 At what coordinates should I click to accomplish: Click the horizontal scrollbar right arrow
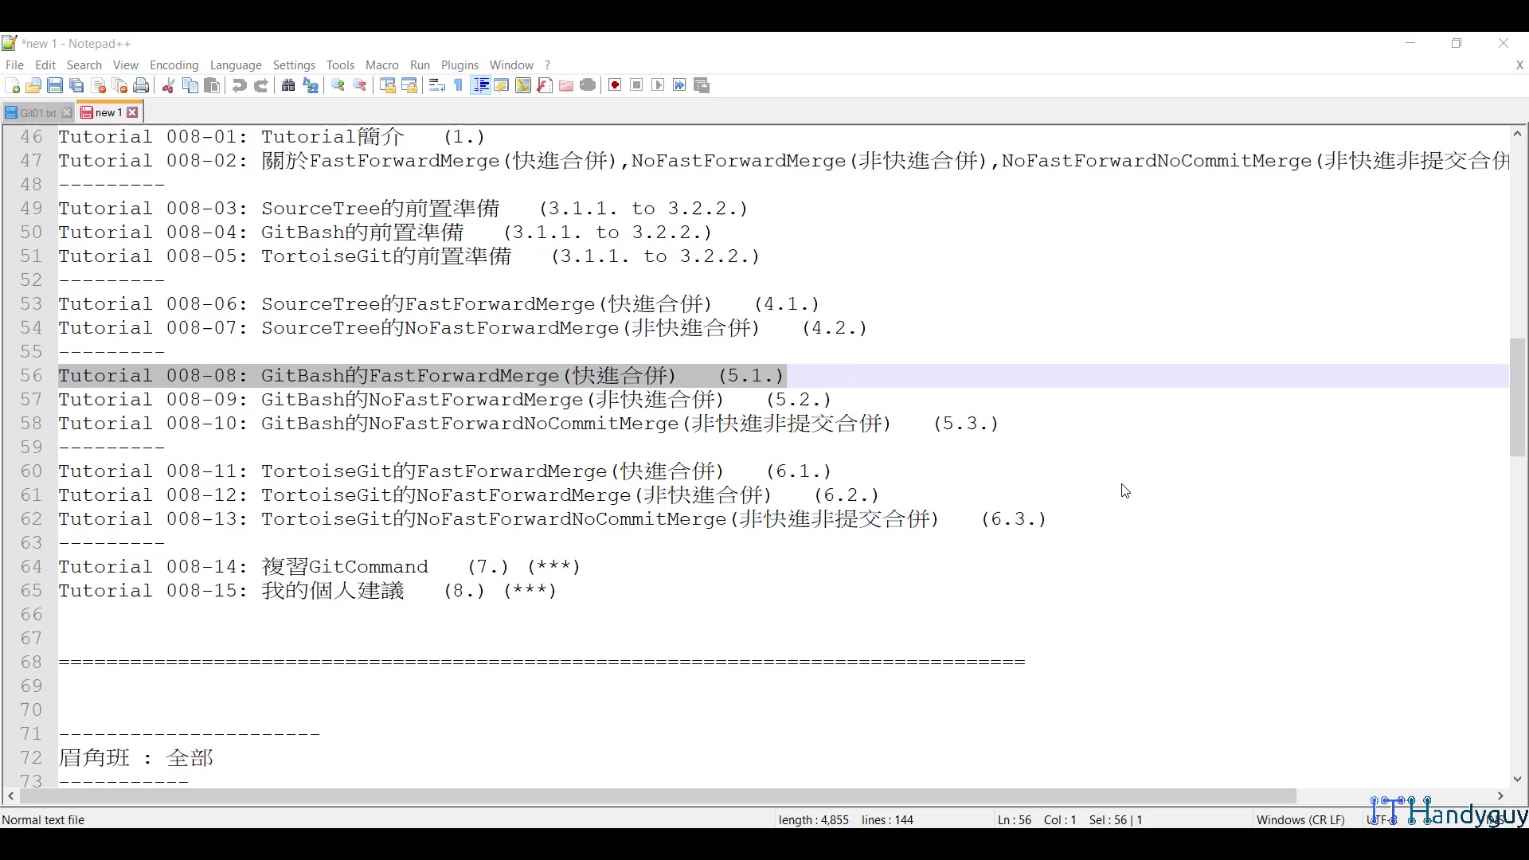1500,796
